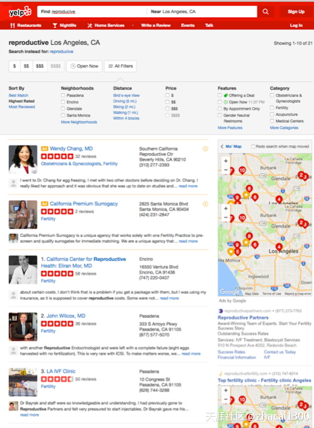Select Driving (5 mi.) distance
This screenshot has width=314, height=428.
point(125,101)
